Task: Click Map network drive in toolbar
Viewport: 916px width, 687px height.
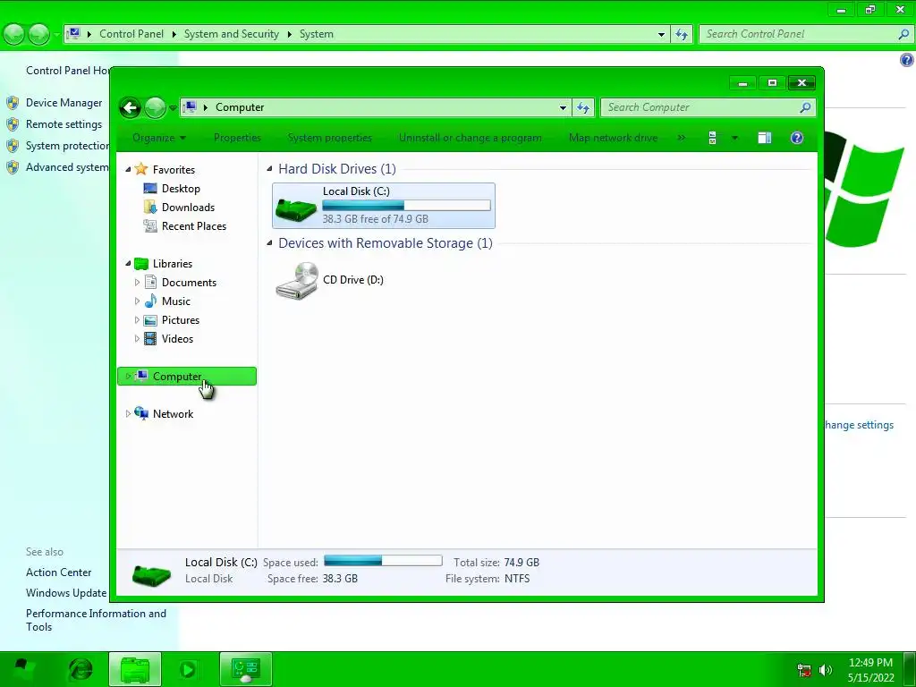Action: tap(613, 138)
